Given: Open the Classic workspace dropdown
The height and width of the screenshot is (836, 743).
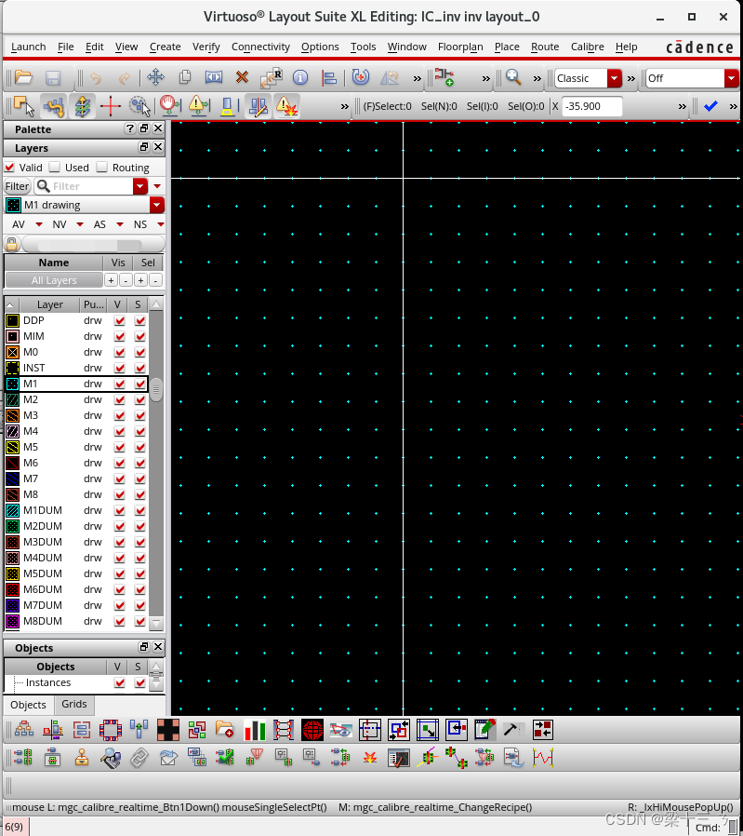Looking at the screenshot, I should coord(615,78).
